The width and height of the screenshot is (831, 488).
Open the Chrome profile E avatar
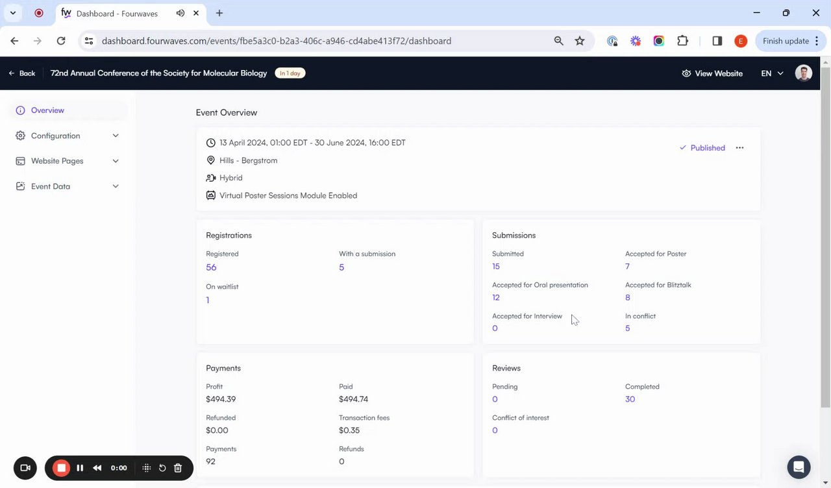[x=741, y=41]
